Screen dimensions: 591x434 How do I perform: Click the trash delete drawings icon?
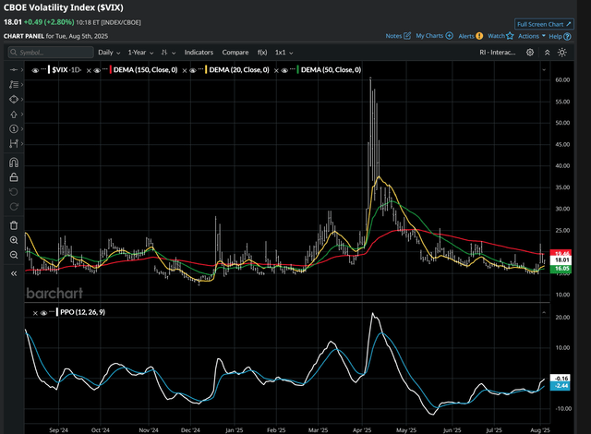coord(14,225)
